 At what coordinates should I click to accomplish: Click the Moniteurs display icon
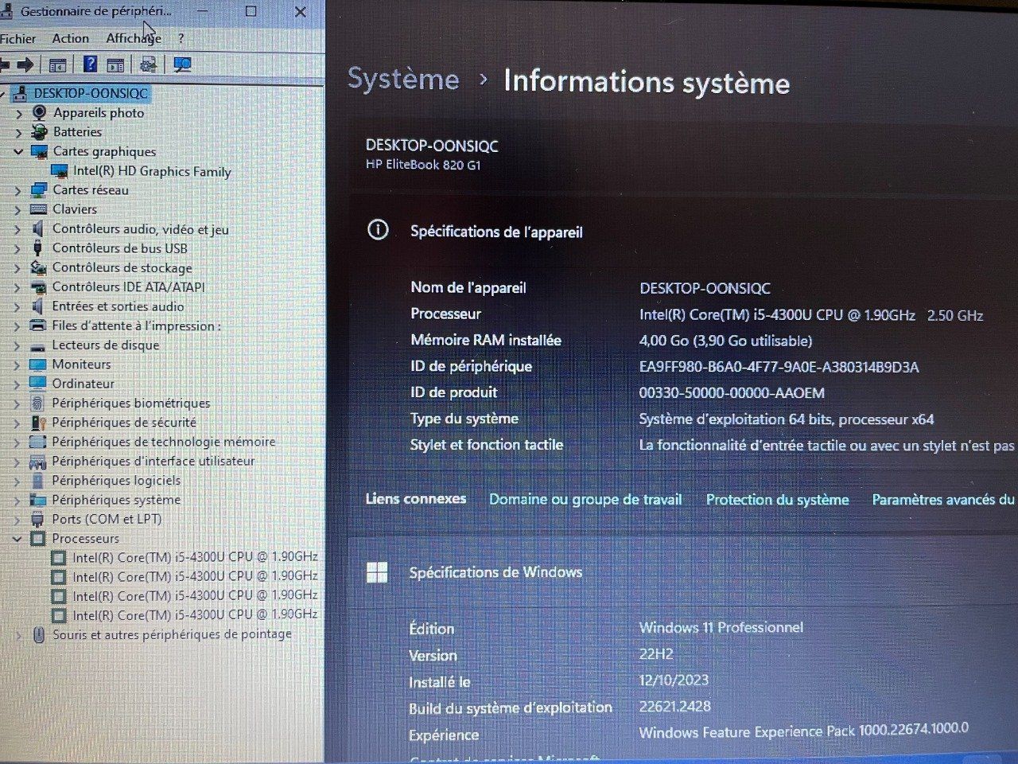(x=37, y=364)
